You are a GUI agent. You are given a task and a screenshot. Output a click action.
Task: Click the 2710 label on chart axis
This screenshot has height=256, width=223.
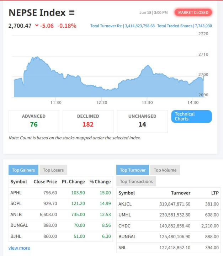pyautogui.click(x=203, y=54)
